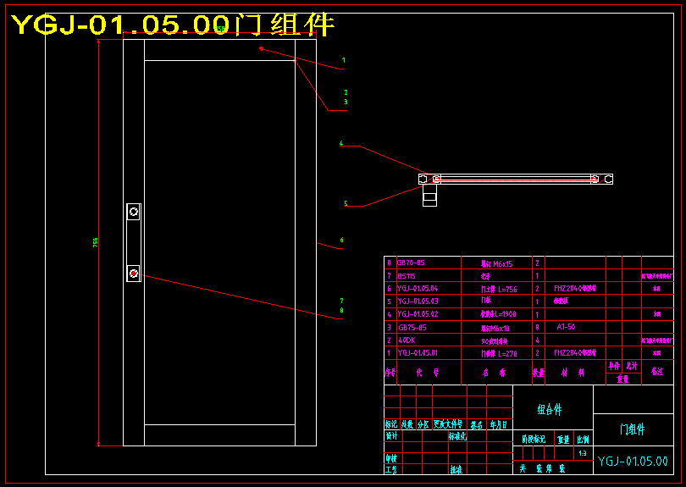Click the 名称 column header
686x487 pixels.
[x=495, y=373]
